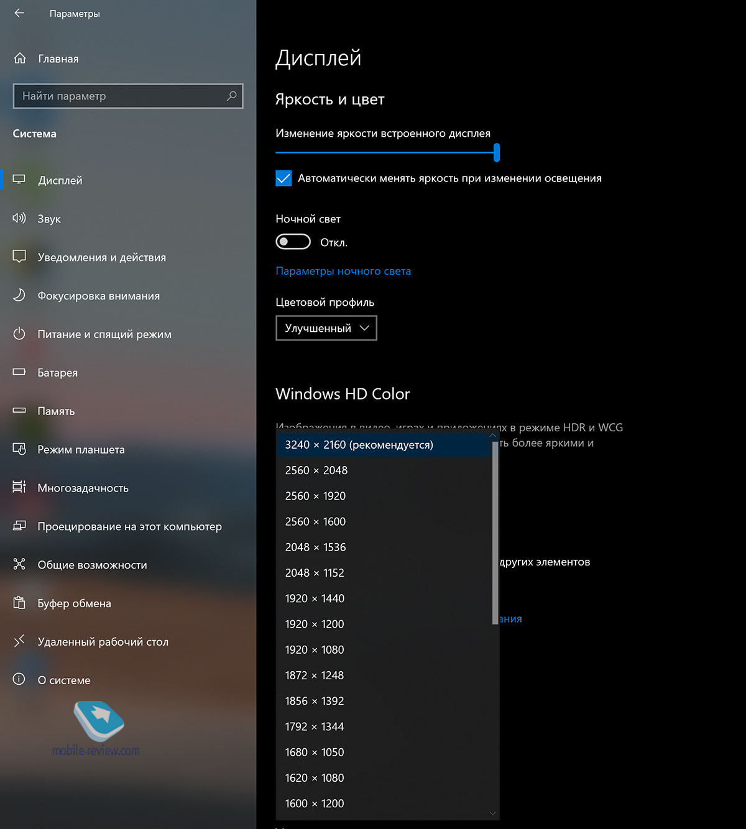Click the display brightness slider handle
The width and height of the screenshot is (746, 829).
coord(496,152)
